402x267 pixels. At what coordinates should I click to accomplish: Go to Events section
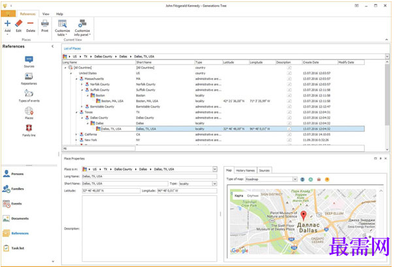[x=12, y=203]
